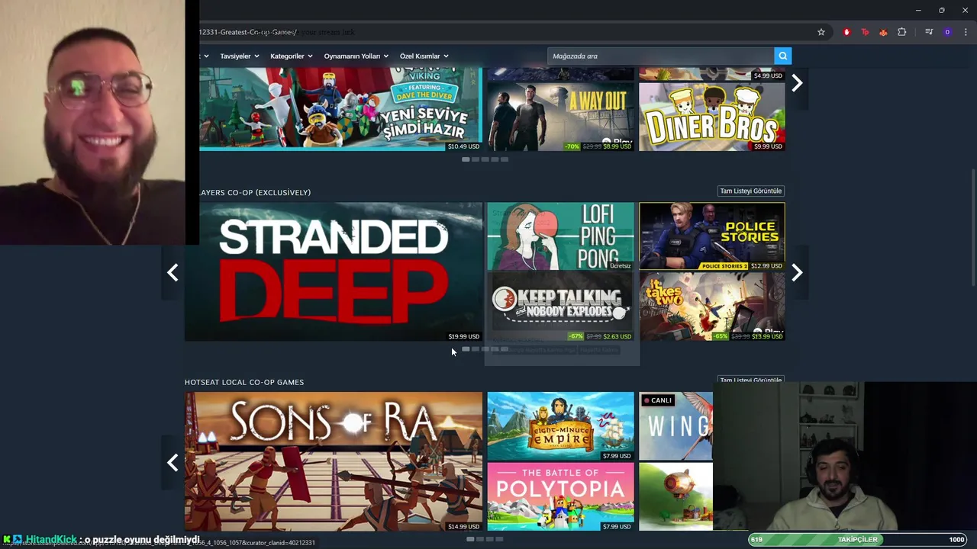Show previous games in Hotseat Local Co-op row
This screenshot has height=549, width=977.
point(173,462)
